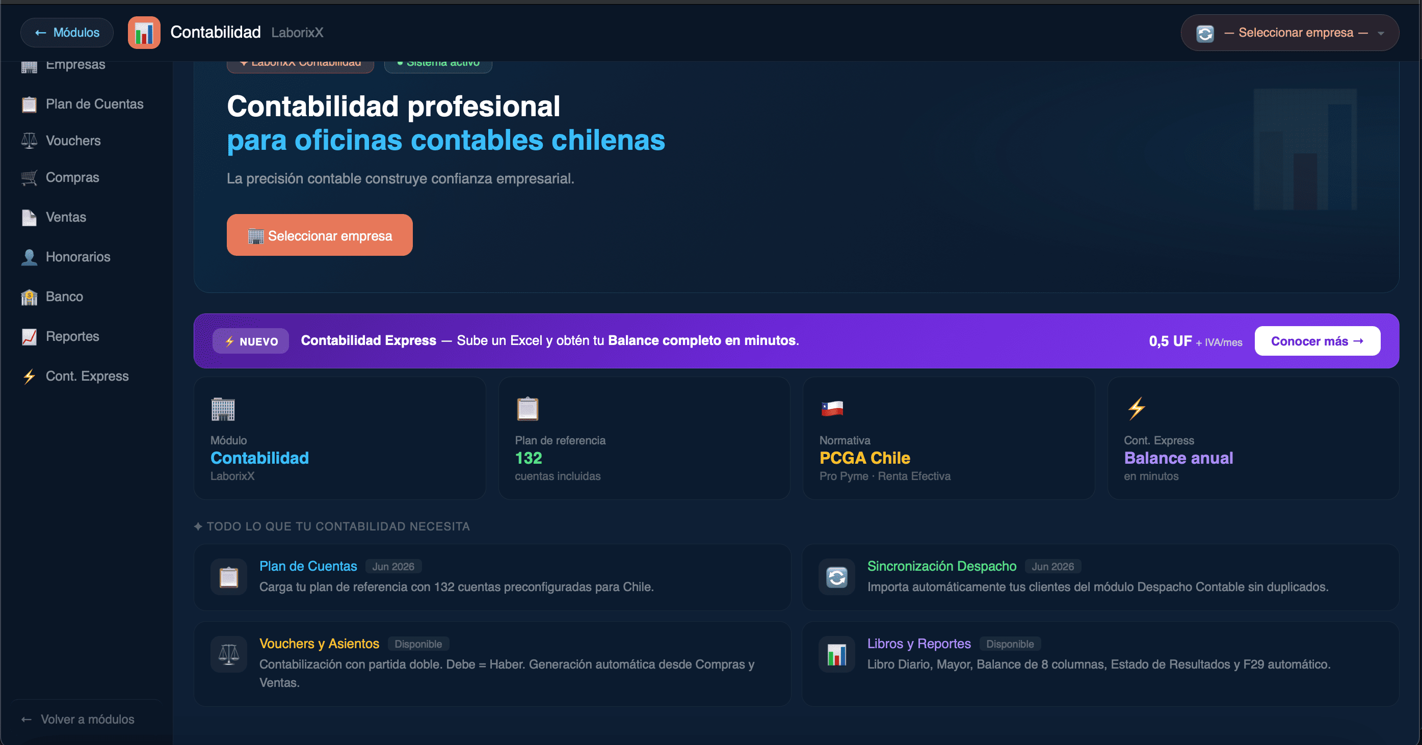Click the Disponible badge beside Vouchers y Asientos
1422x745 pixels.
(418, 644)
